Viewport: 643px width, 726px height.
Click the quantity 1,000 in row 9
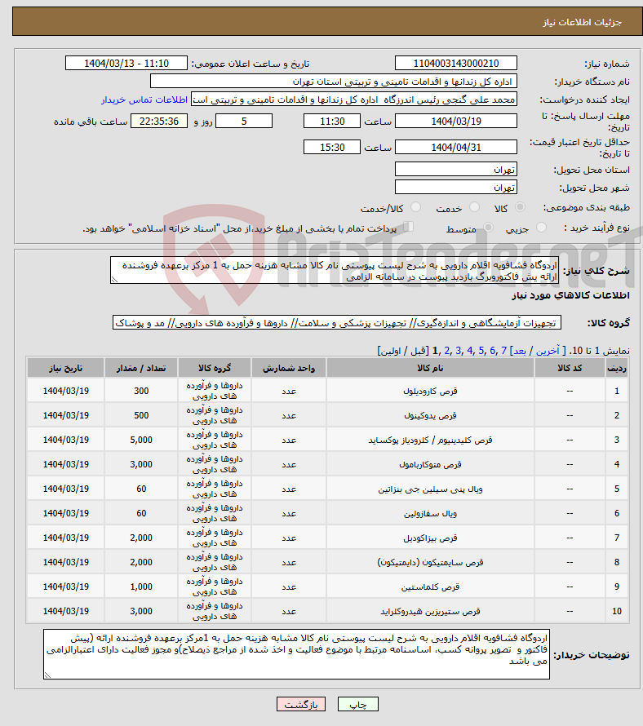[x=141, y=587]
